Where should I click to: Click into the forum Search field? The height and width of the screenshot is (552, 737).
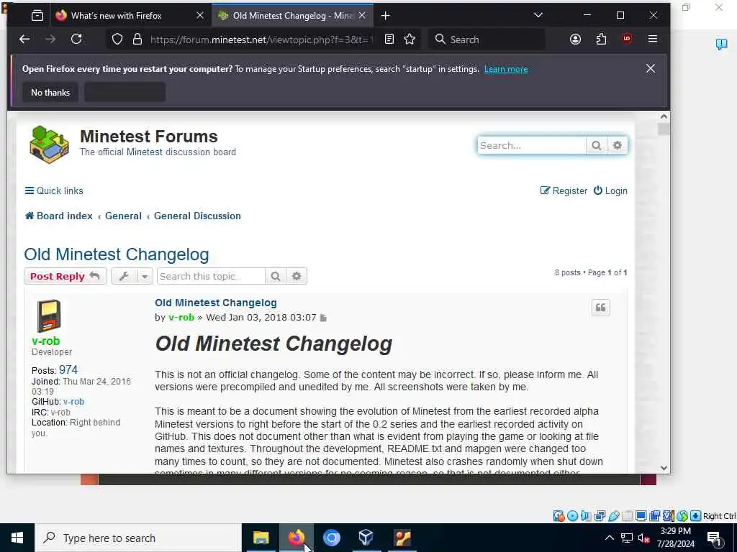532,145
